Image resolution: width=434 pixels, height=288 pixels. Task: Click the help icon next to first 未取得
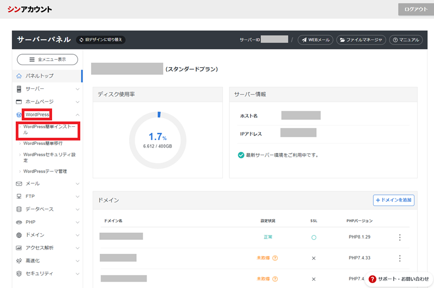275,258
